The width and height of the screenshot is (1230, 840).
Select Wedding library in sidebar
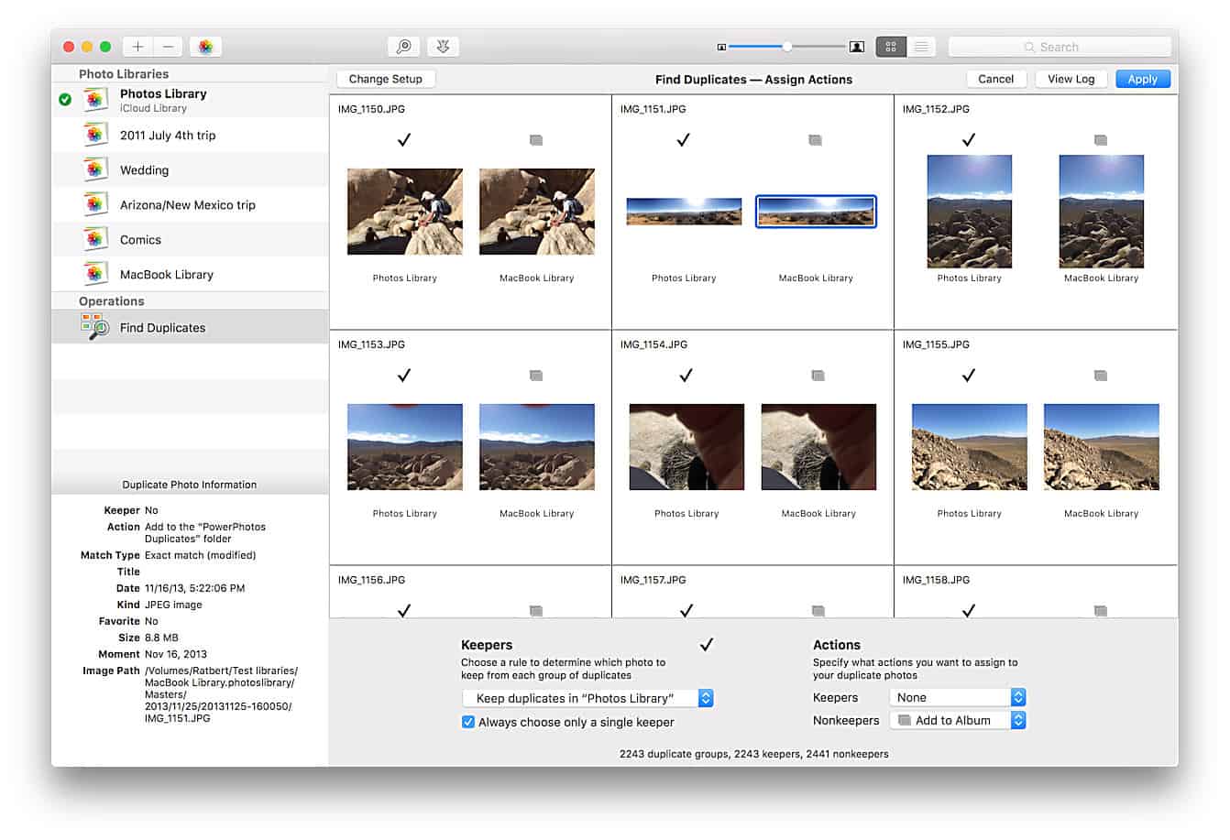(144, 170)
